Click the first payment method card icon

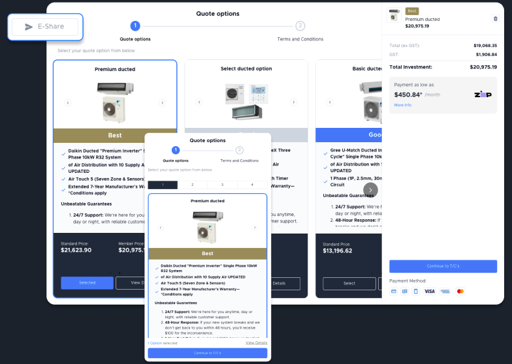394,291
